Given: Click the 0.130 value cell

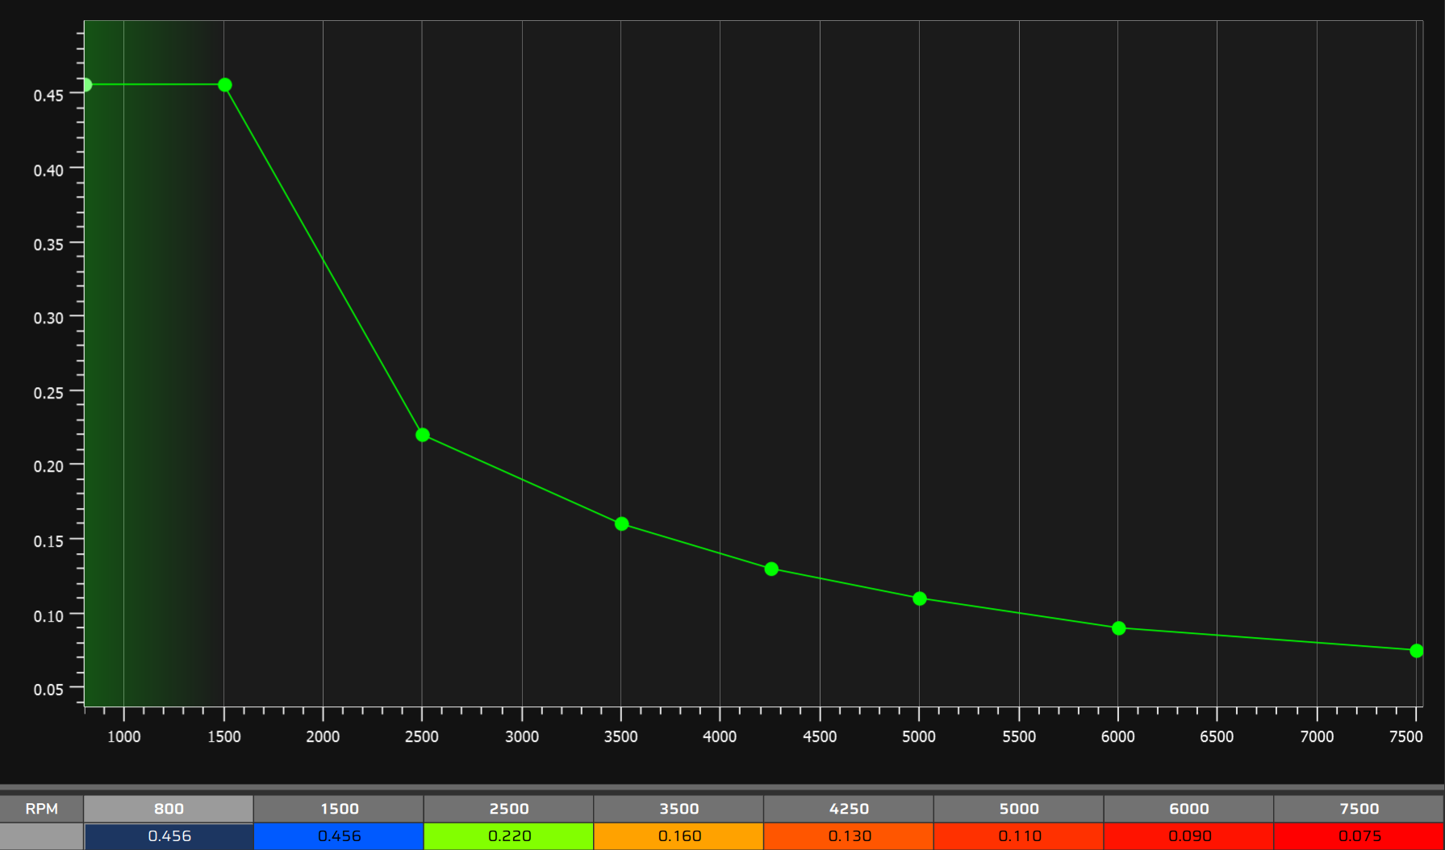Looking at the screenshot, I should 849,836.
